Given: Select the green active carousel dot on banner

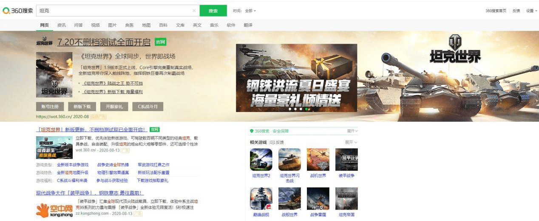Looking at the screenshot, I should pos(306,109).
